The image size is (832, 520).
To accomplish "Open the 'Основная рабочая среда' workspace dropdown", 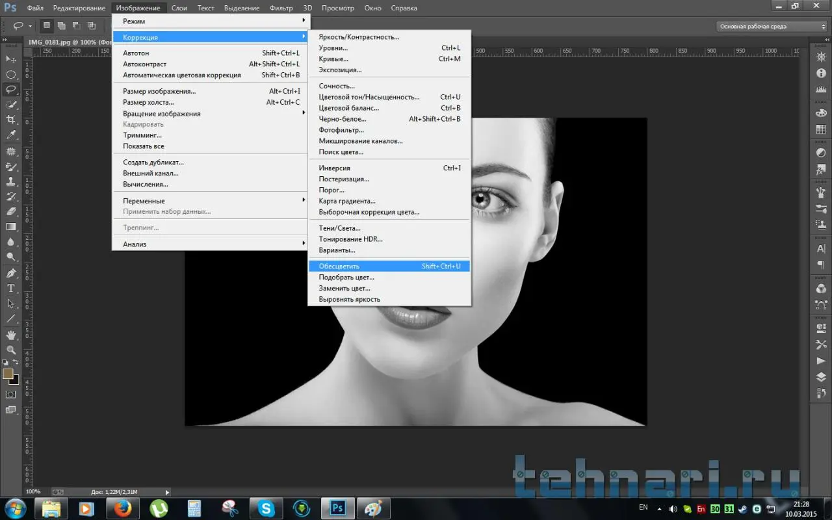I will [x=772, y=27].
